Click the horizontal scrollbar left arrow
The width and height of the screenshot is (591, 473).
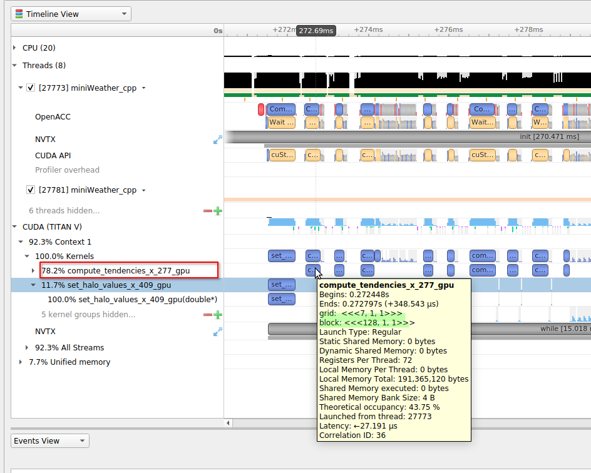click(228, 423)
